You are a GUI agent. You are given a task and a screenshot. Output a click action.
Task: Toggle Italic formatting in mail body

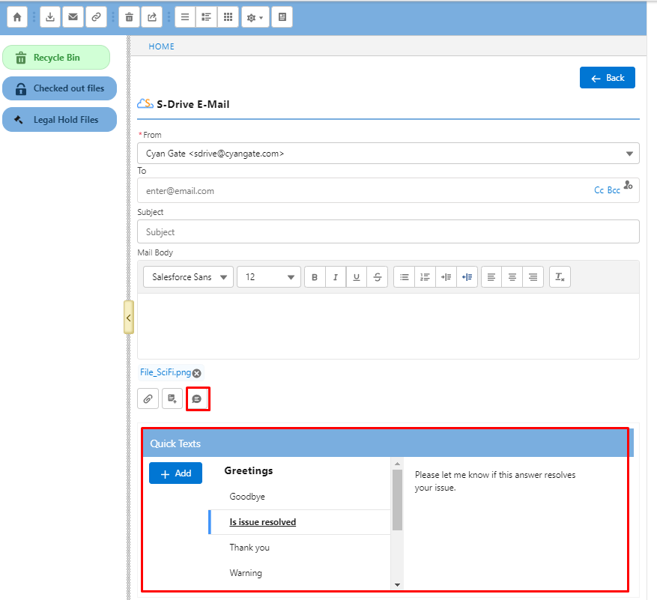click(336, 277)
